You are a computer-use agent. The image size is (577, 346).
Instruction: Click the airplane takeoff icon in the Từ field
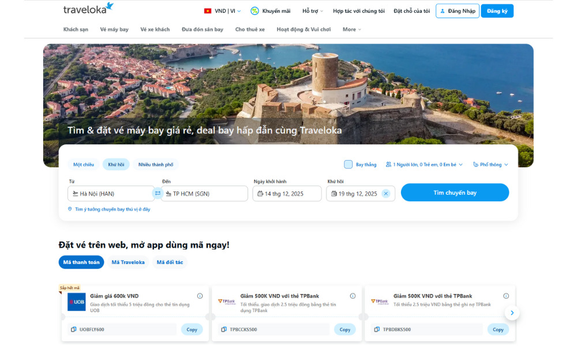(75, 193)
